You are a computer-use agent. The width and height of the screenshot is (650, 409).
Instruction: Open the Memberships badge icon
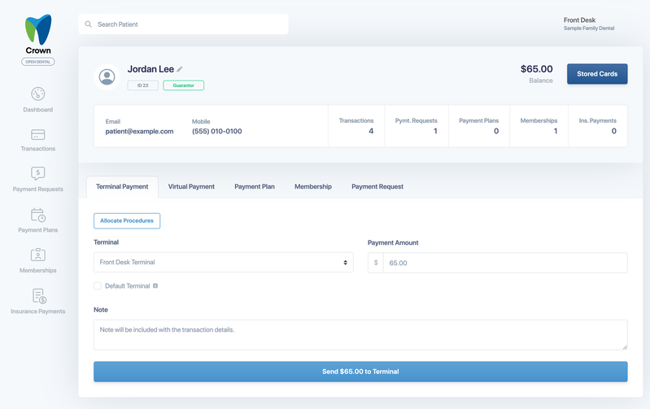click(x=37, y=255)
